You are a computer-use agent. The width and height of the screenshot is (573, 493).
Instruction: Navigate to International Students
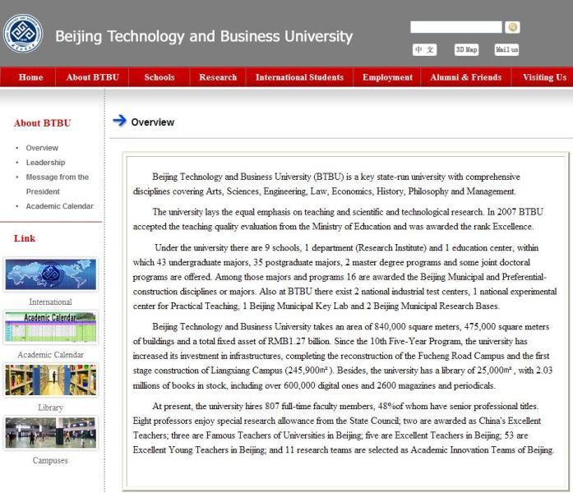coord(299,77)
